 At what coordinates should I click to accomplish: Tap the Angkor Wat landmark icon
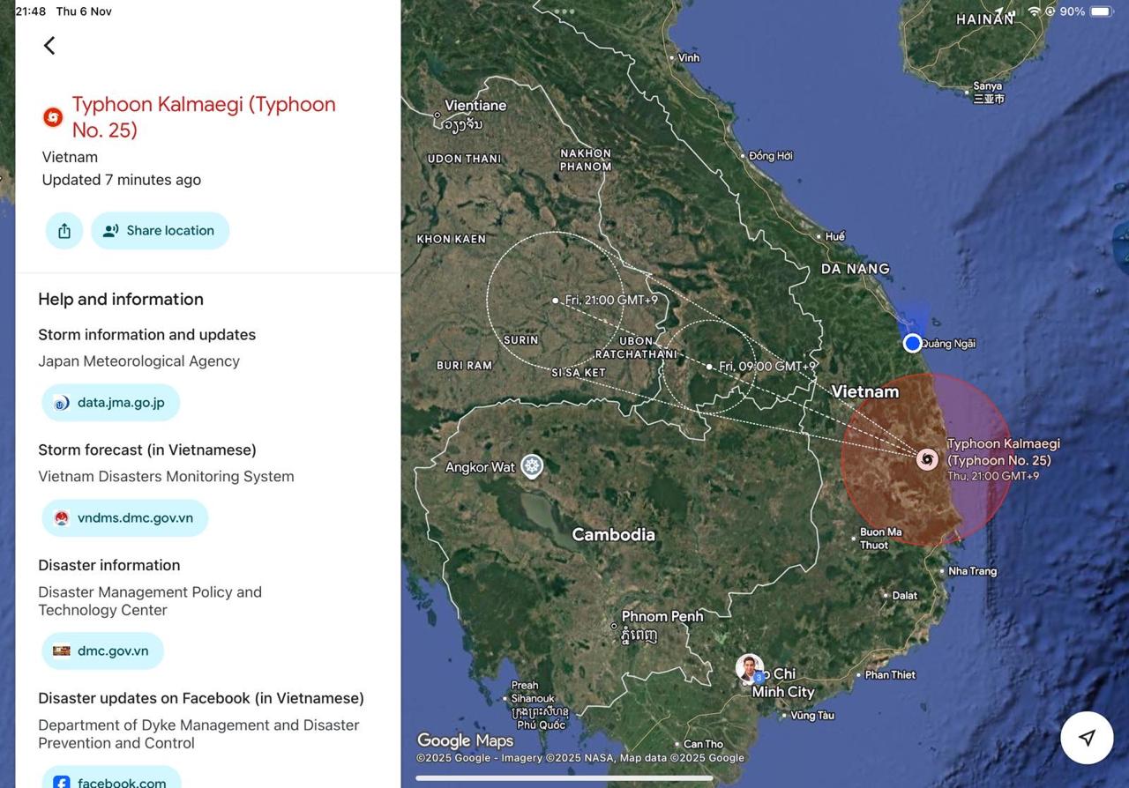pyautogui.click(x=532, y=466)
